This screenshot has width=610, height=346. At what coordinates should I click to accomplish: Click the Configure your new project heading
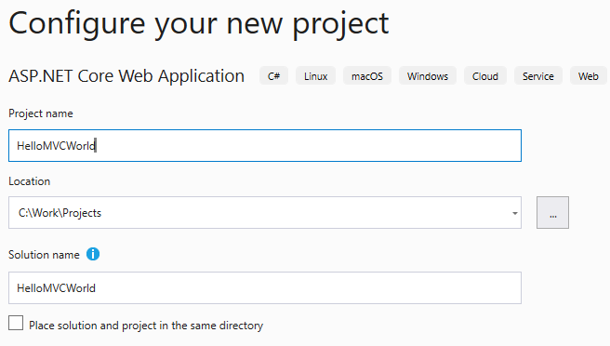pos(199,24)
